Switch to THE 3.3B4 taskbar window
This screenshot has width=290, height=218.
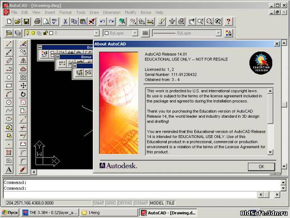(50, 213)
